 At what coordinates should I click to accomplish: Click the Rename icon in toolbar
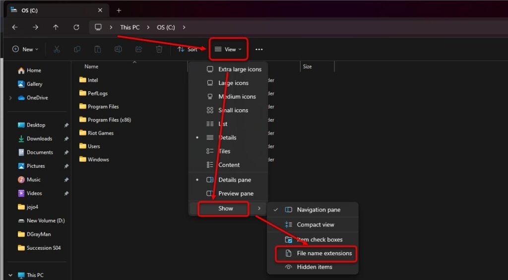(118, 49)
